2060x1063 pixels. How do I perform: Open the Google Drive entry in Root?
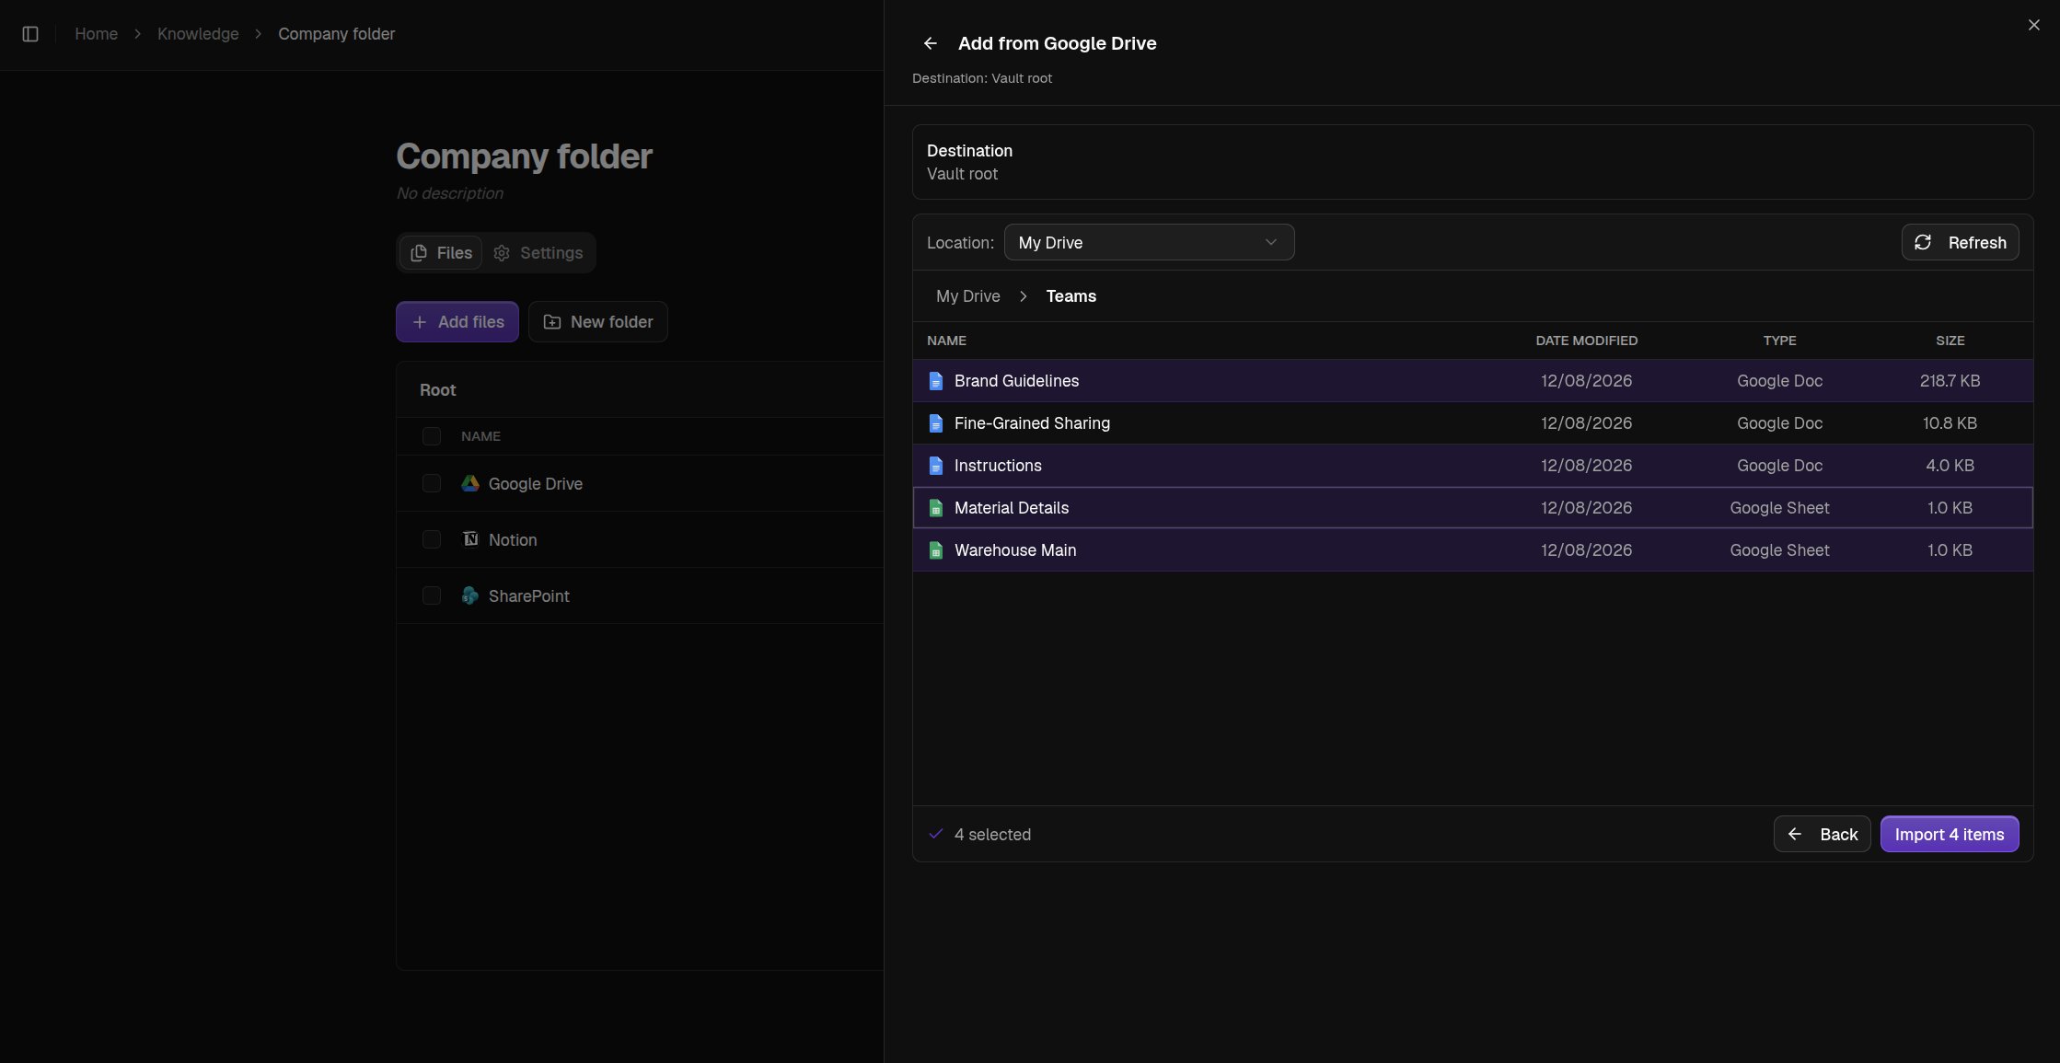click(536, 484)
